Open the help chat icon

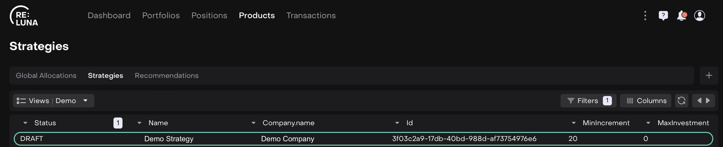click(x=663, y=15)
